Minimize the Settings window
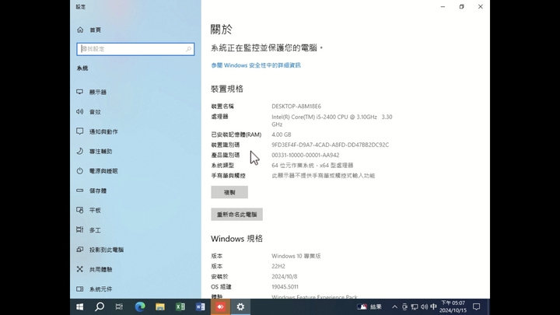This screenshot has width=560, height=315. pyautogui.click(x=443, y=6)
